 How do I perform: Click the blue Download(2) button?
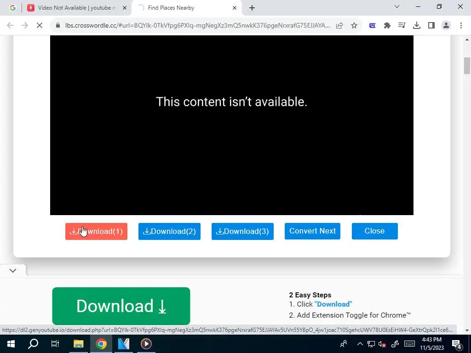169,231
